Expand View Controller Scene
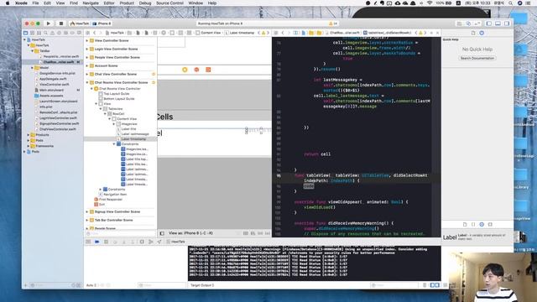Screen dimensions: 537x302 [87, 40]
